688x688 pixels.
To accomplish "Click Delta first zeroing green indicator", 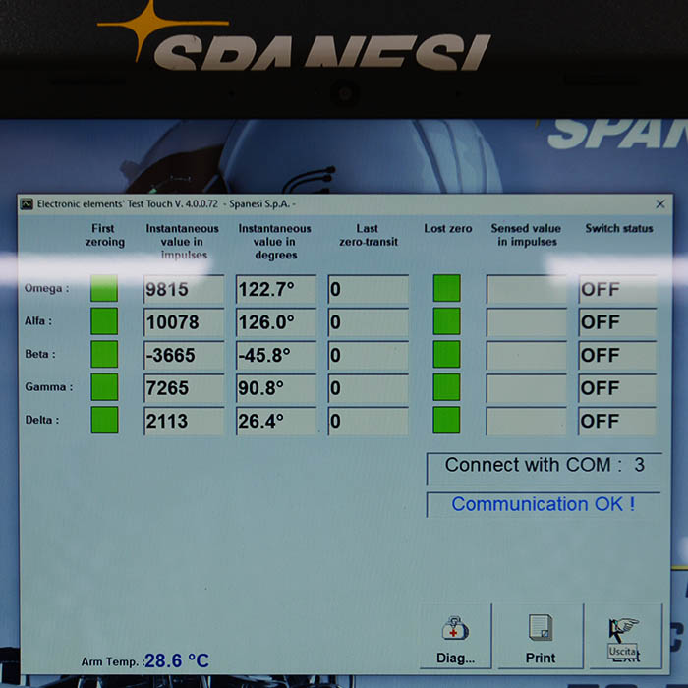I will tap(104, 421).
